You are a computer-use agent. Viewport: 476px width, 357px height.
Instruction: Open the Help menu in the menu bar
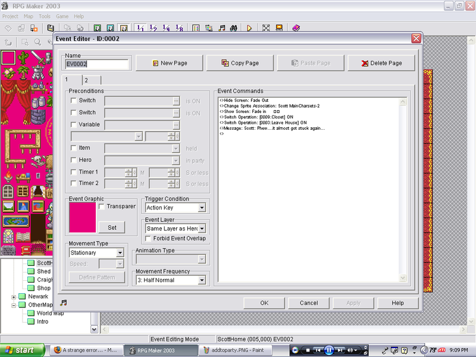coord(79,17)
